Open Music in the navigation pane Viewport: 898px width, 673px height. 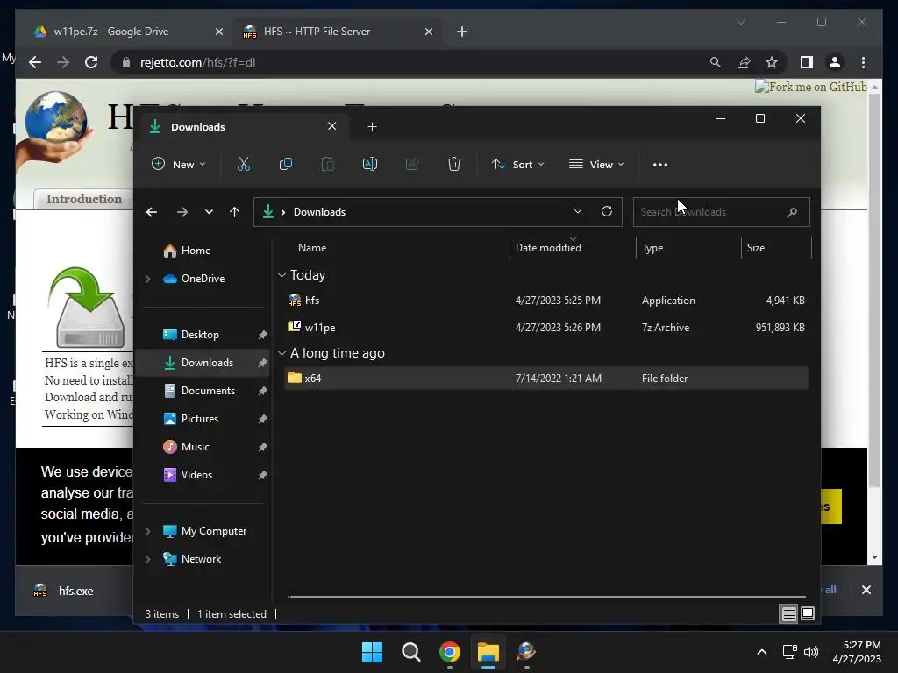pyautogui.click(x=195, y=447)
